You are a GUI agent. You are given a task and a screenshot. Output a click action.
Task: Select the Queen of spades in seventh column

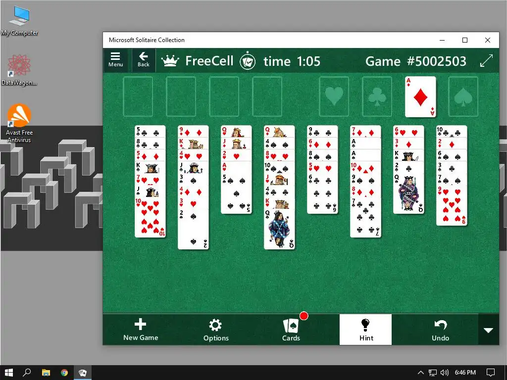[408, 194]
